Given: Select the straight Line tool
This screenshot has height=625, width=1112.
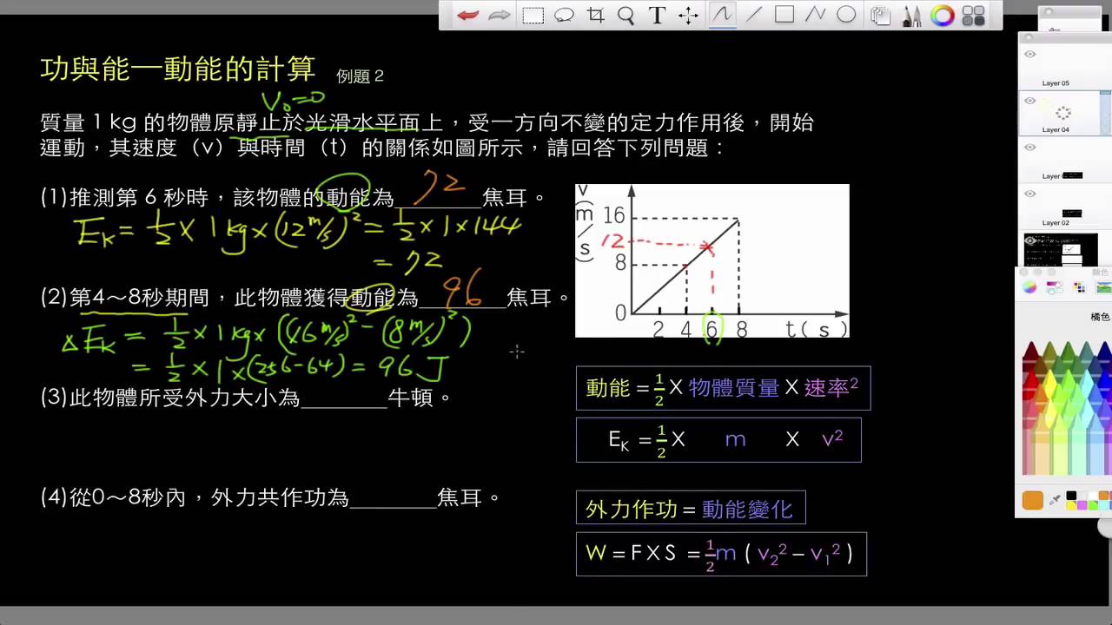Looking at the screenshot, I should pos(753,15).
